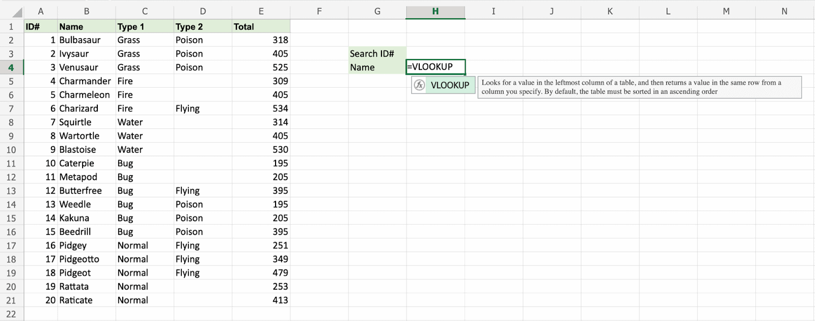Click the ID# header cell
The image size is (815, 321).
tap(41, 26)
